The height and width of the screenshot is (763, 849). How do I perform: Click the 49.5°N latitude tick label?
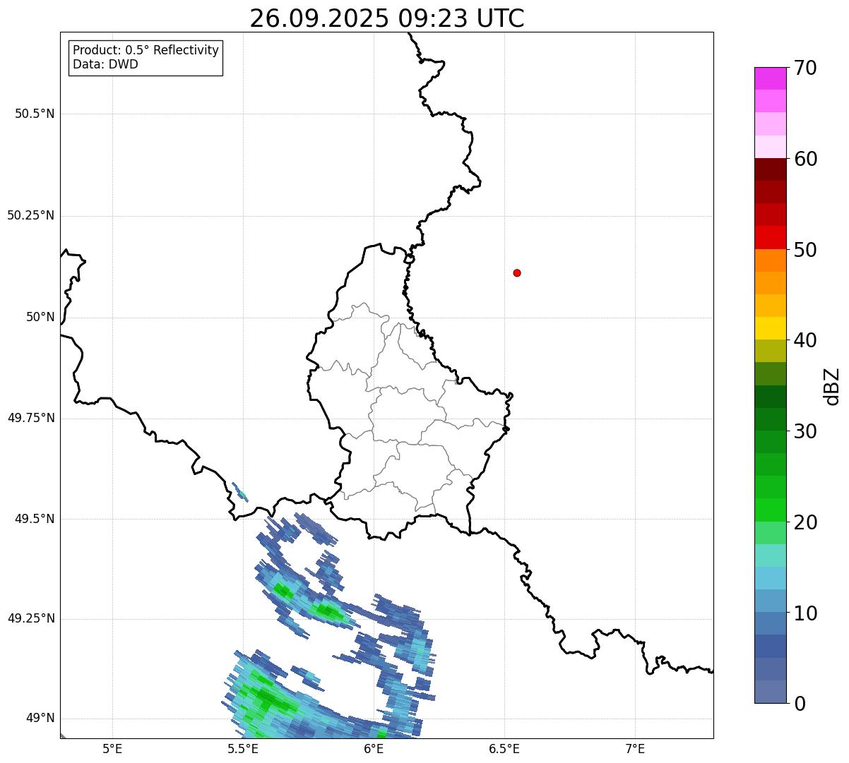pos(35,519)
